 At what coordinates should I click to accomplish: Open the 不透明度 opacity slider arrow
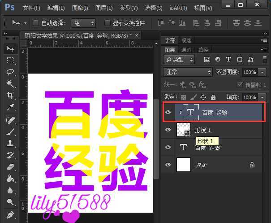tap(262, 72)
